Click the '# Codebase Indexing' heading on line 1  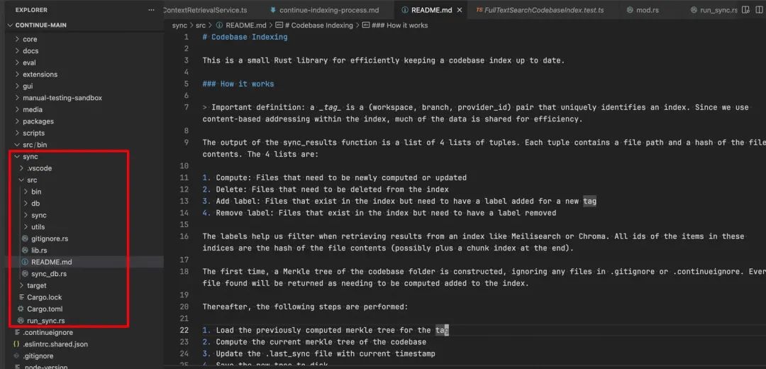point(245,37)
